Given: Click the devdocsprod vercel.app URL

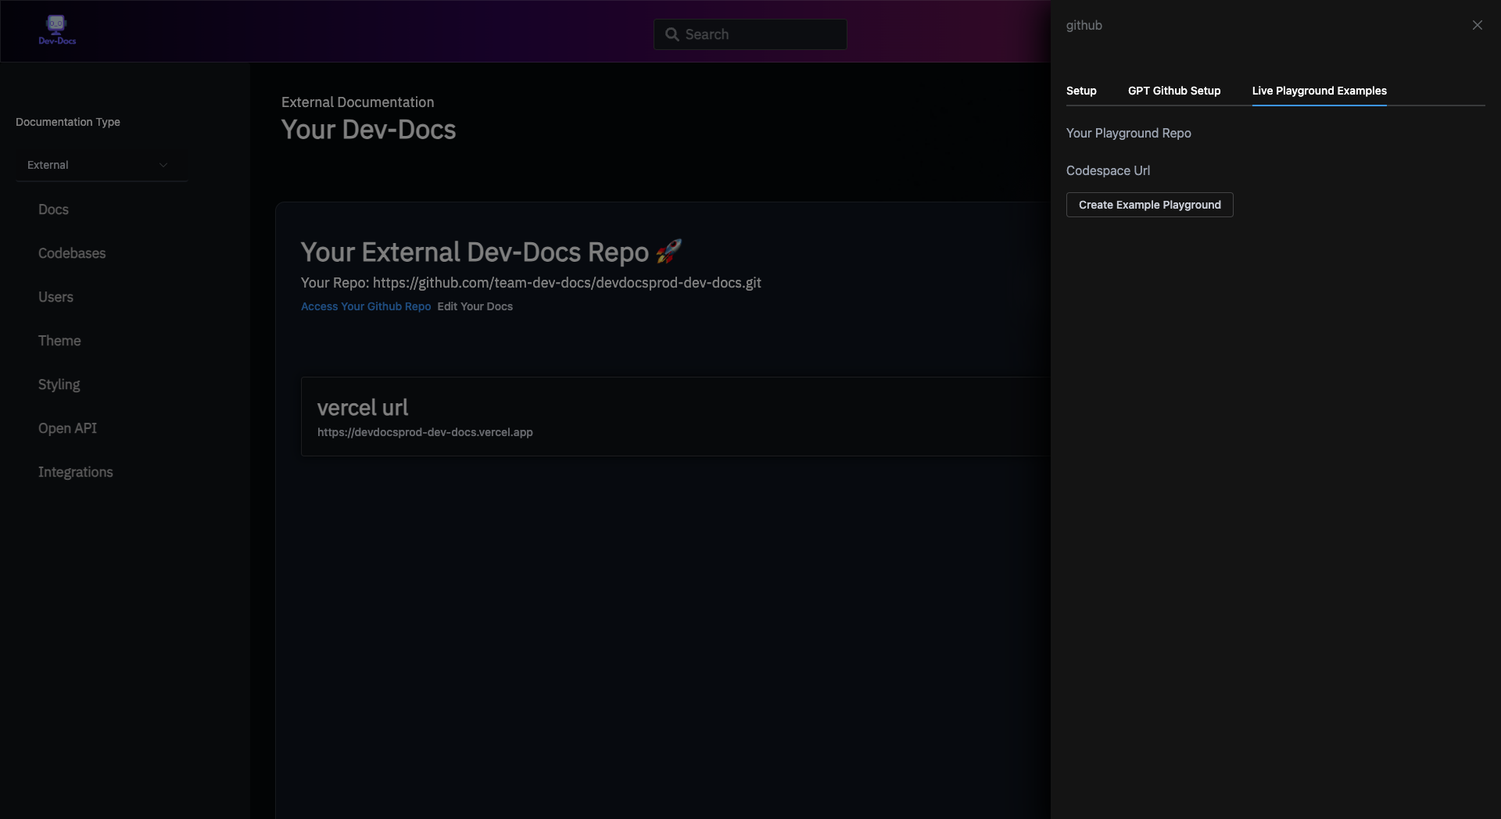Looking at the screenshot, I should [425, 432].
